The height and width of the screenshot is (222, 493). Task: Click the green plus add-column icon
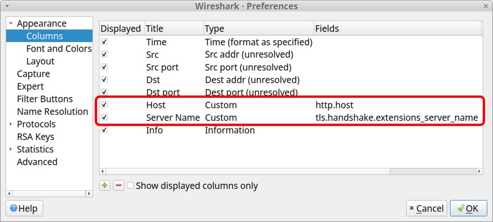tap(105, 186)
